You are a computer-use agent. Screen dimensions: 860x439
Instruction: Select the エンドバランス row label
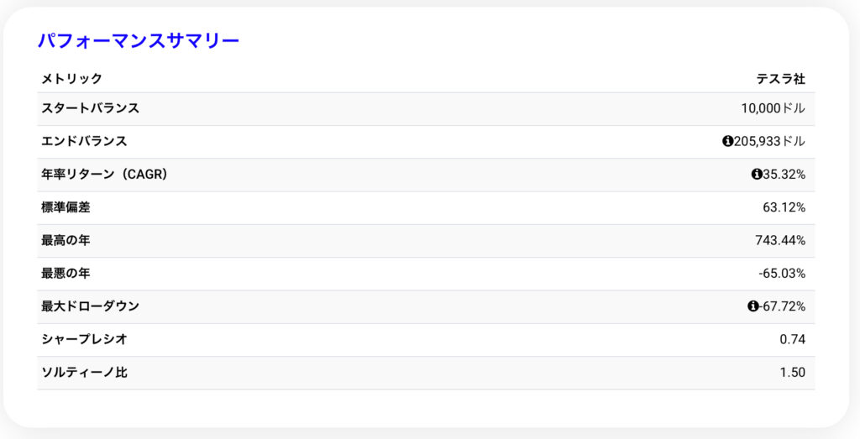pos(85,141)
